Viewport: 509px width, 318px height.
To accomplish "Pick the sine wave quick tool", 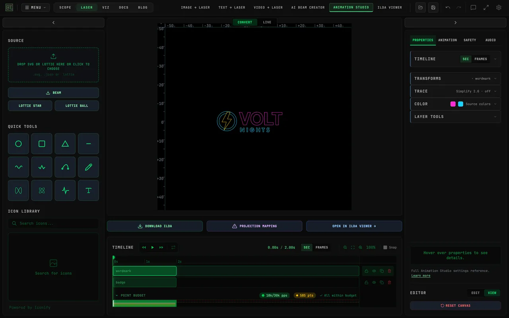I will point(18,167).
